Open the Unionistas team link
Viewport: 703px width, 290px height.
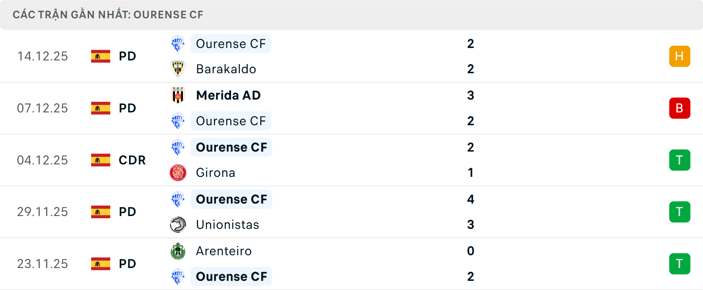coord(227,224)
